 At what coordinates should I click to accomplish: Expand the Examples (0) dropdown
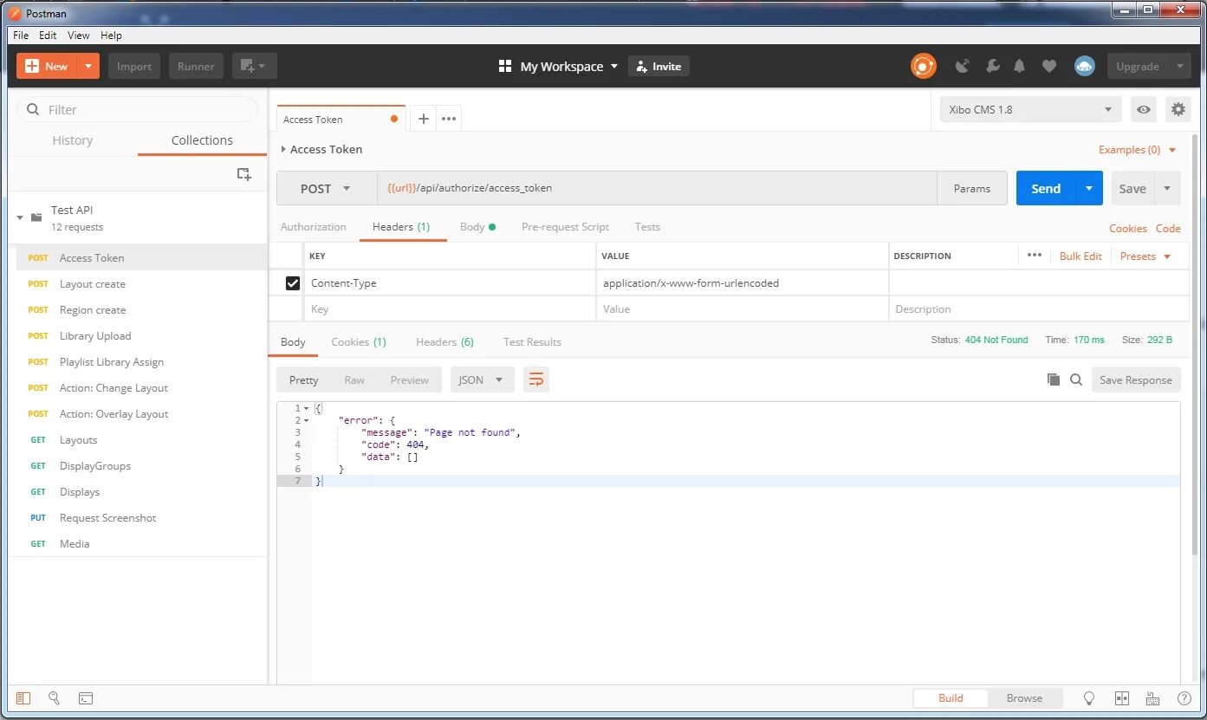tap(1138, 149)
